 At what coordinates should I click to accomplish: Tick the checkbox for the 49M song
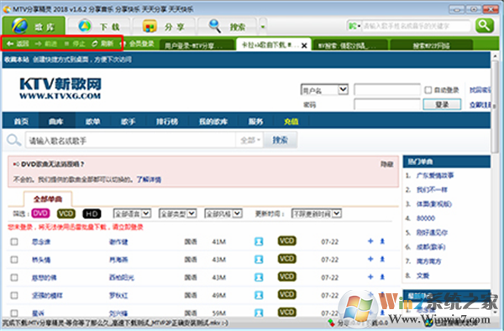pos(14,295)
